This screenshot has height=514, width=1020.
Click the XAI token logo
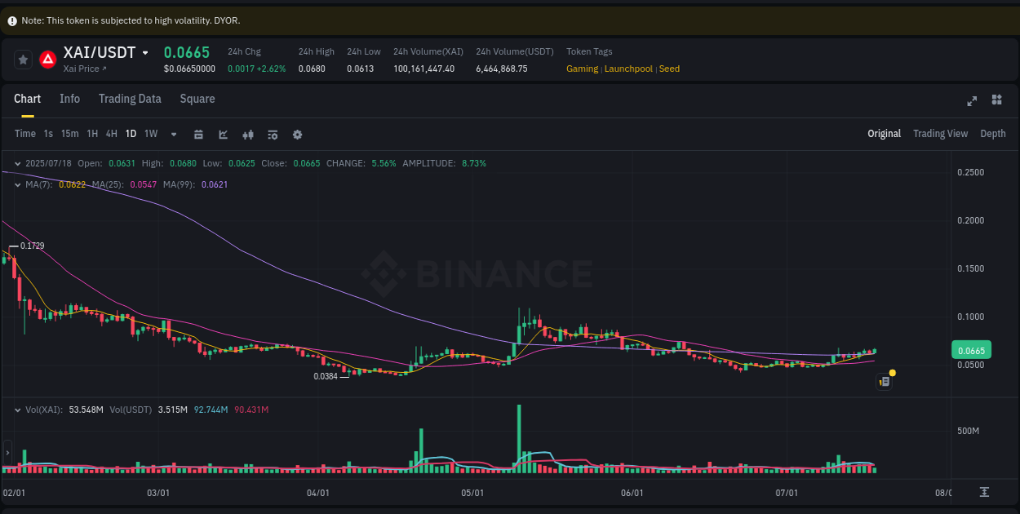(x=48, y=59)
